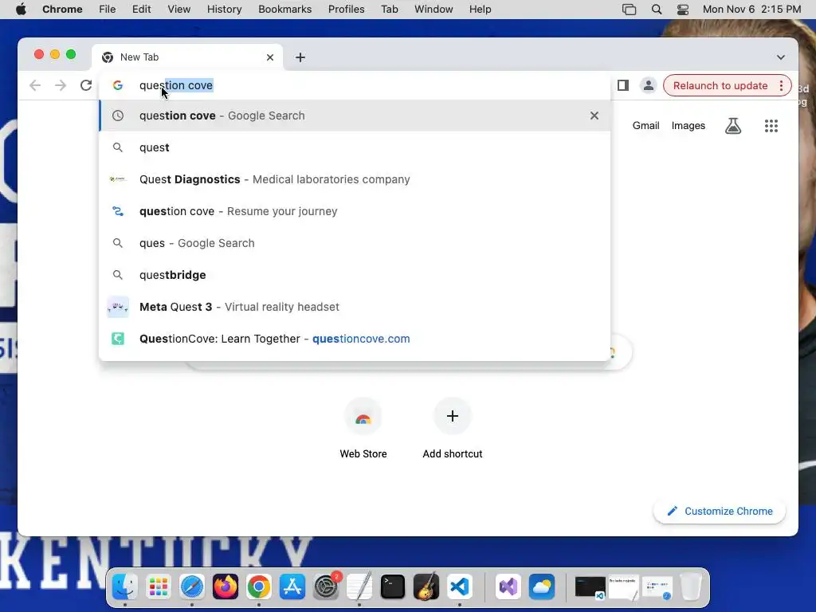The width and height of the screenshot is (816, 612).
Task: Select the quest search suggestion
Action: click(x=355, y=147)
